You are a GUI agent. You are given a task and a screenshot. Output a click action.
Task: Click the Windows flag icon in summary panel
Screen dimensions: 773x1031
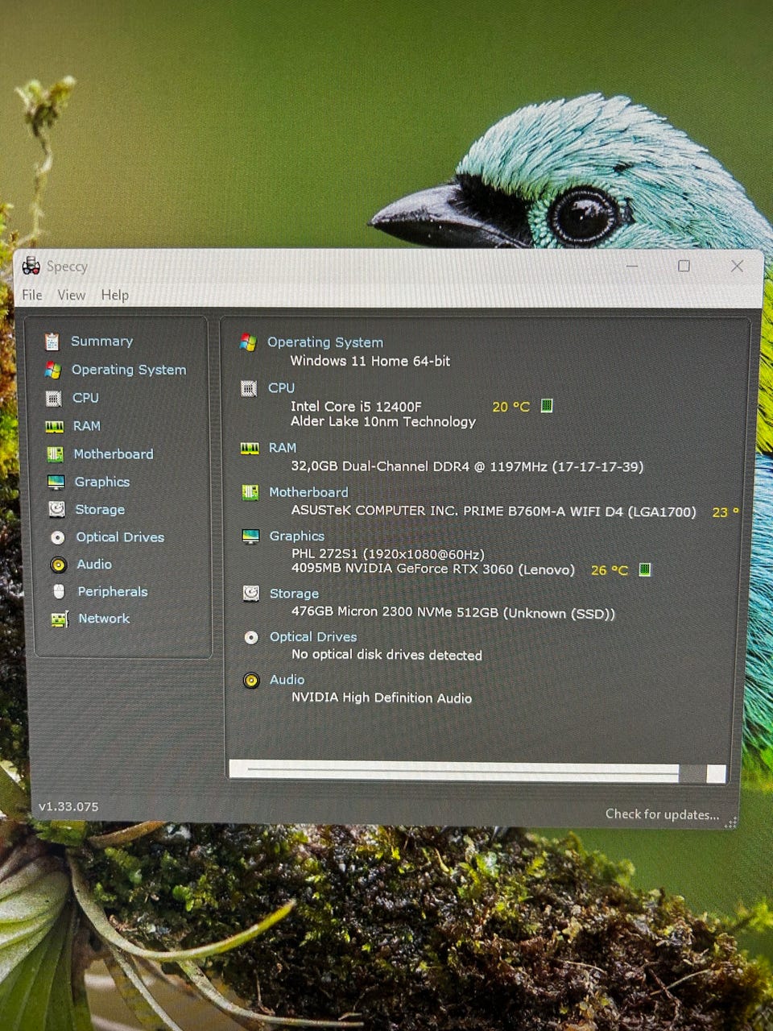coord(248,342)
